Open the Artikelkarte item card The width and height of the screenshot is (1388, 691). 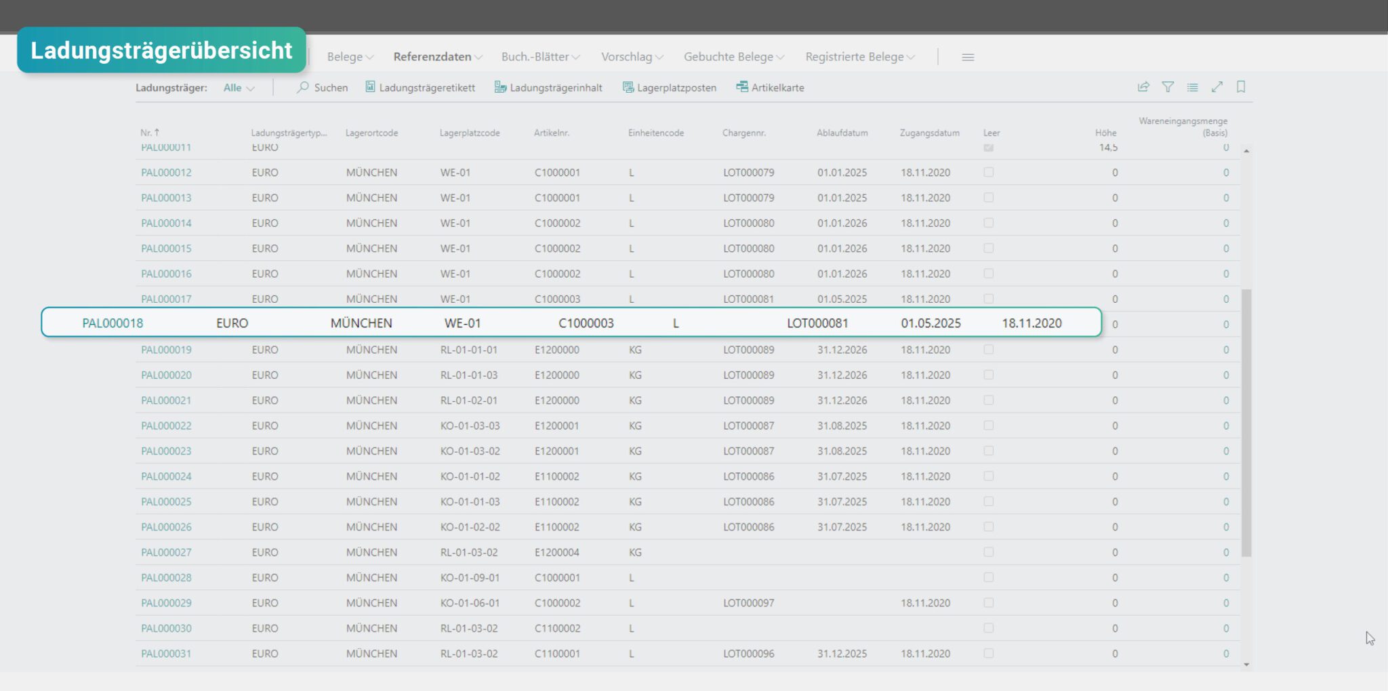[x=770, y=87]
